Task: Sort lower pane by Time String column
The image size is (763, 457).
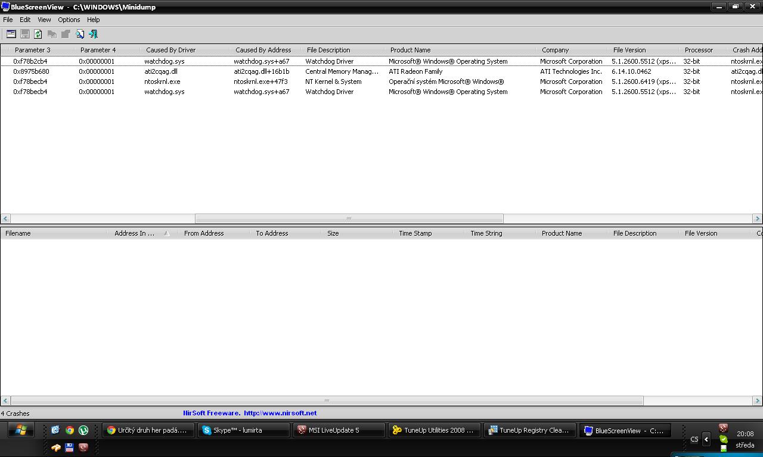Action: click(501, 233)
